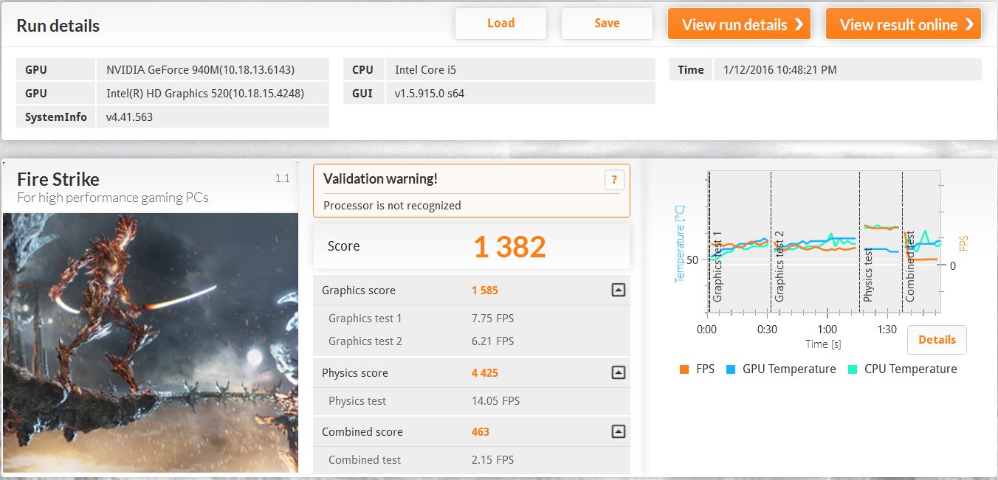The image size is (998, 480).
Task: Collapse the Combined score section
Action: click(x=619, y=432)
